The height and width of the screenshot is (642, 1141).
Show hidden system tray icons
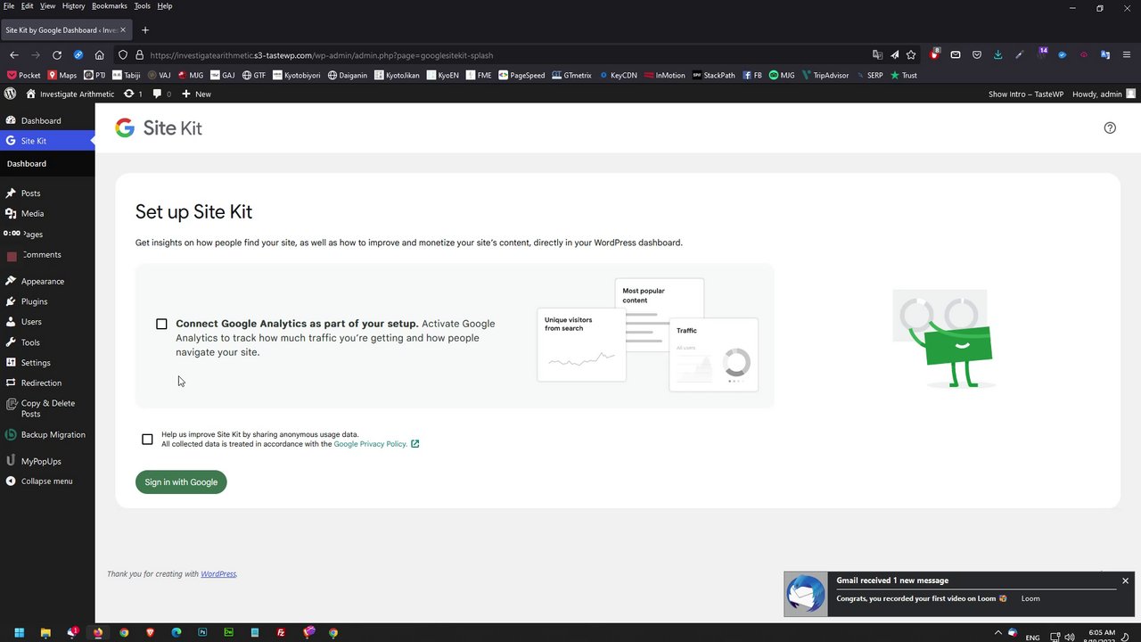[997, 633]
